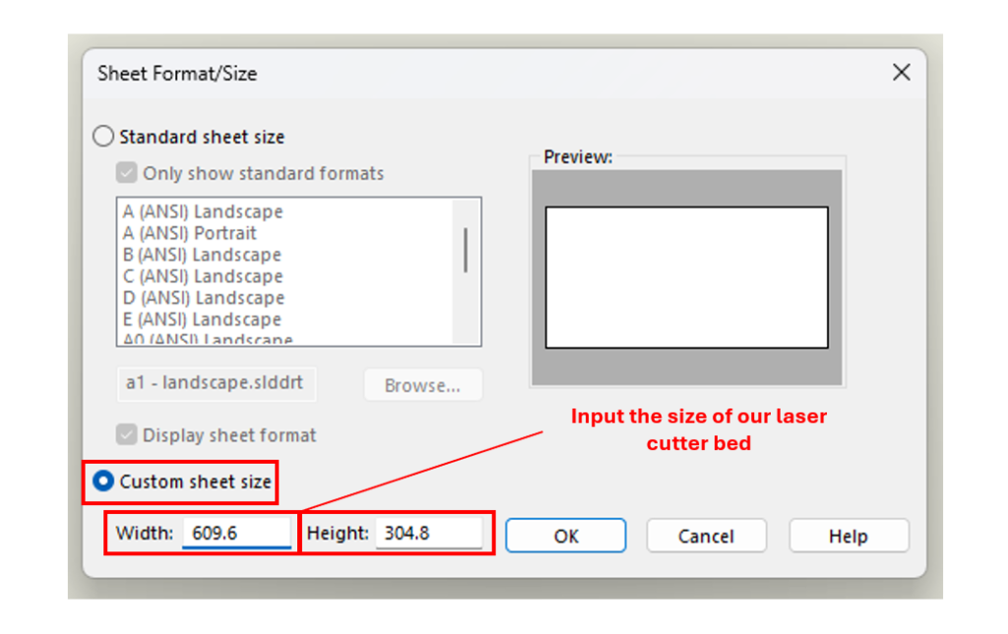The width and height of the screenshot is (1008, 634).
Task: Click the a1 - landscape.slddrt template field
Action: pos(216,384)
